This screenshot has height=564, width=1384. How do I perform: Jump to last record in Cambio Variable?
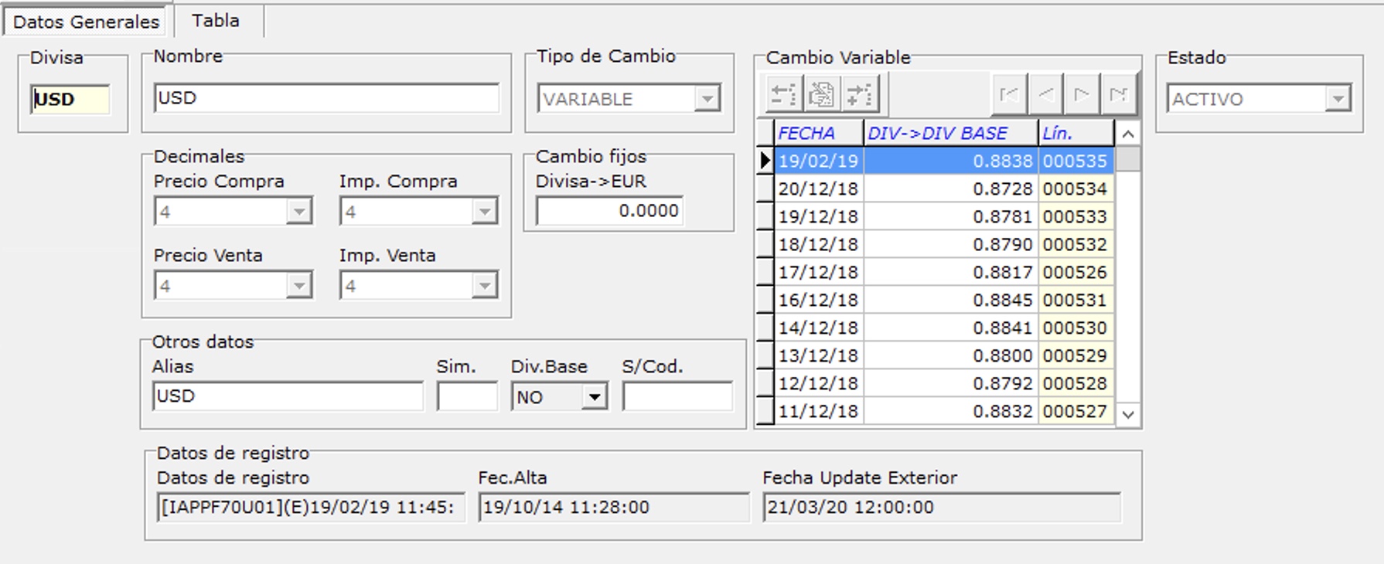click(1118, 95)
